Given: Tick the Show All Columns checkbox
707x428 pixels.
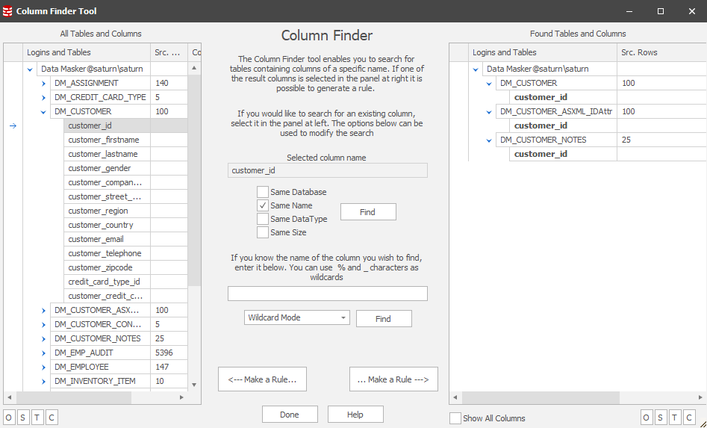Looking at the screenshot, I should 455,418.
